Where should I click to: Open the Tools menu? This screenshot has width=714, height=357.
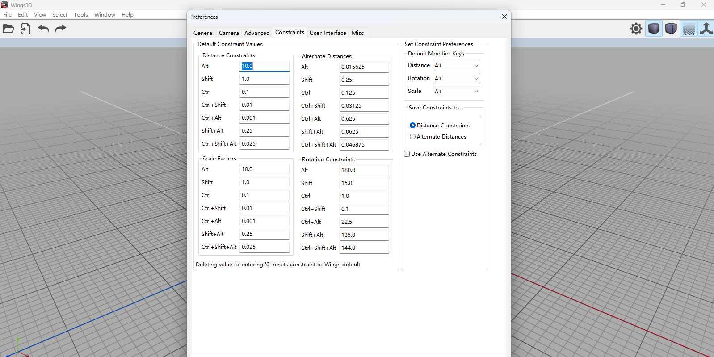81,15
